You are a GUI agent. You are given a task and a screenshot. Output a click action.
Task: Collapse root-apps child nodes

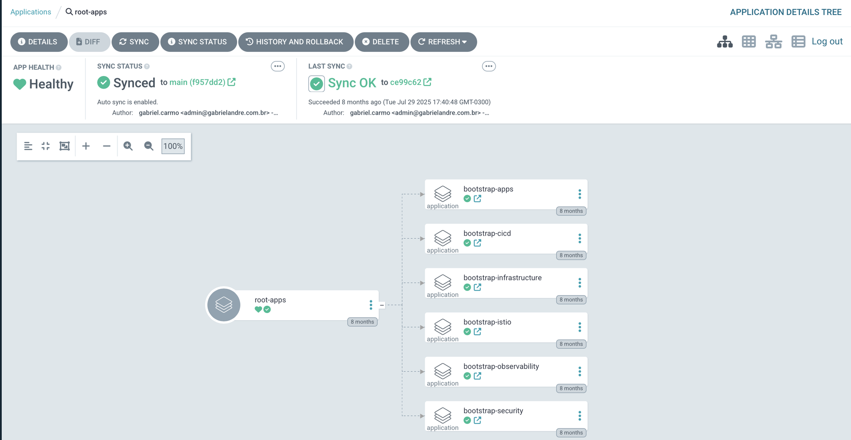click(382, 305)
